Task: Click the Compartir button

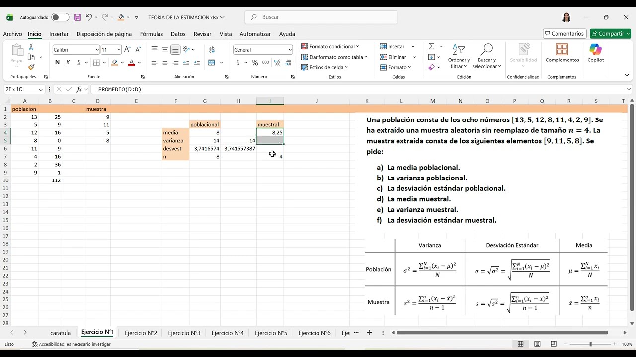Action: [610, 34]
